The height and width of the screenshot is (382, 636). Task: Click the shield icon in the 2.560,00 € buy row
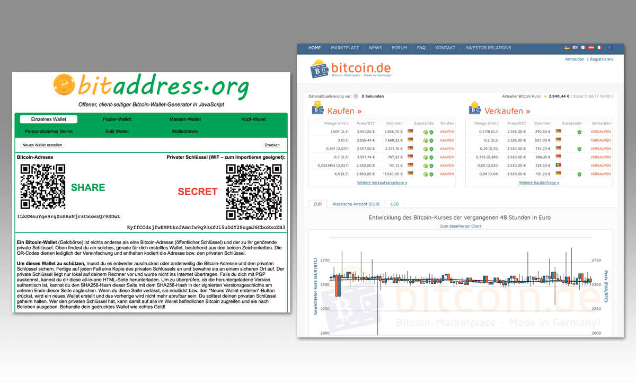coord(431,174)
